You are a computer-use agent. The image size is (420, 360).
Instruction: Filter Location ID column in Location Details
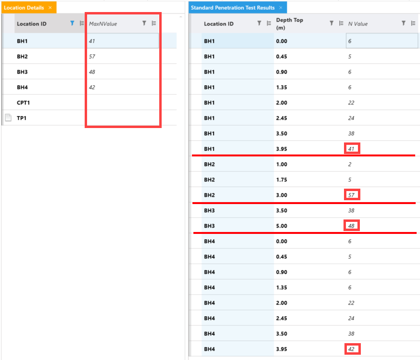(72, 23)
